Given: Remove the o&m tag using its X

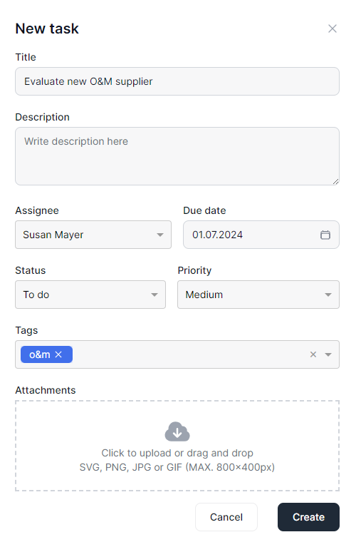Looking at the screenshot, I should 58,354.
